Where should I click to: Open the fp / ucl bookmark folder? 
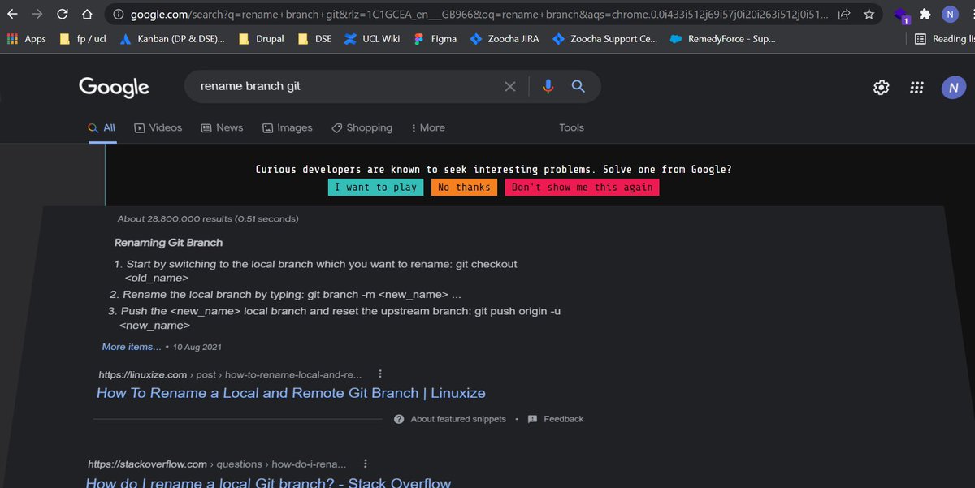coord(83,38)
